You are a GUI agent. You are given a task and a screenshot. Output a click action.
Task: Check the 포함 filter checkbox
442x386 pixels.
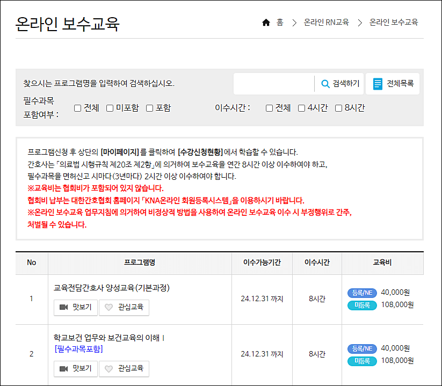point(149,108)
